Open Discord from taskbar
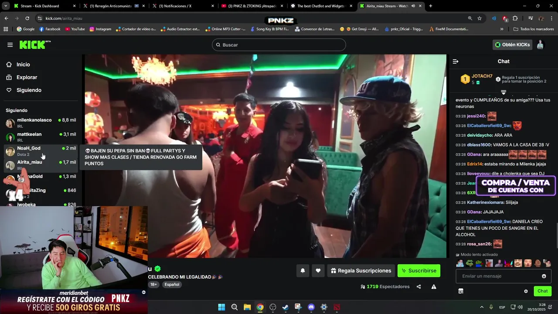This screenshot has width=558, height=314. coord(311,307)
